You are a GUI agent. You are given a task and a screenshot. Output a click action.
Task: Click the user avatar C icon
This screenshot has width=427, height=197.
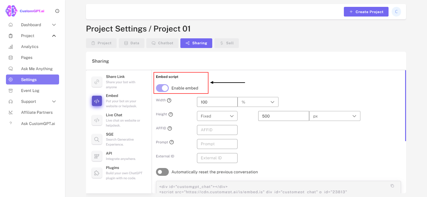click(x=396, y=12)
